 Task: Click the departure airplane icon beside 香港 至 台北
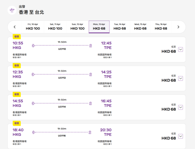click(12, 10)
